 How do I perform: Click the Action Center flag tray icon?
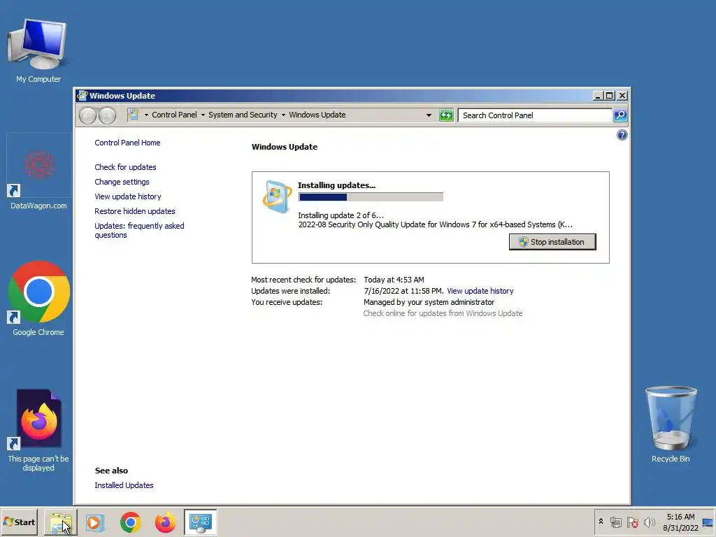pos(632,522)
